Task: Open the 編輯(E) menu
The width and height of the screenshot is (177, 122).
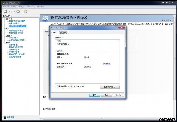Action: point(14,7)
